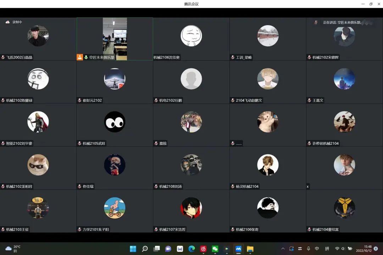Image resolution: width=383 pixels, height=255 pixels.
Task: Open the clock showing 15:48
Action: click(367, 249)
